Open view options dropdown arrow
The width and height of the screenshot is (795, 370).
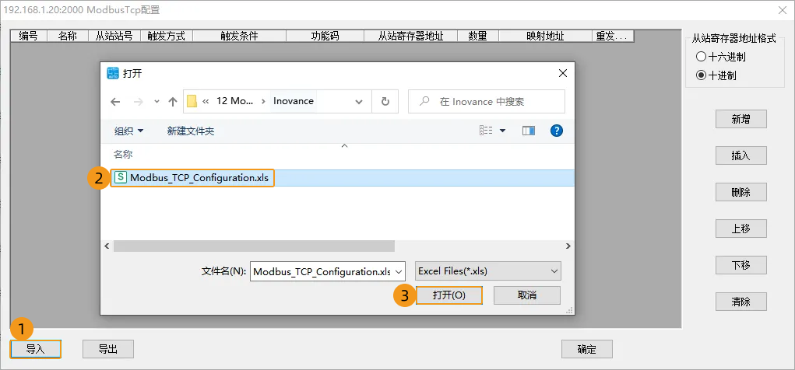pos(503,131)
